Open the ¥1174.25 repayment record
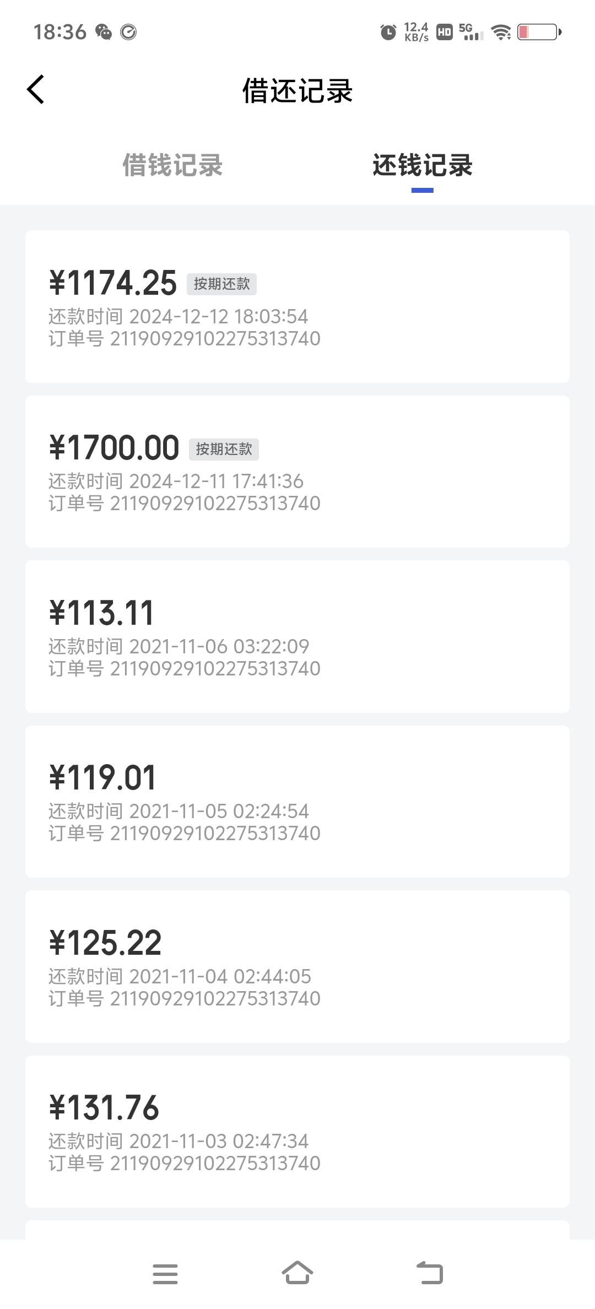Screen dimensions: 595x1309 click(x=297, y=306)
